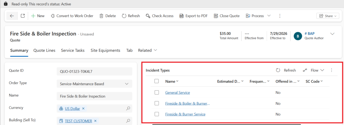Open the General Service link
The image size is (344, 125).
point(177,93)
